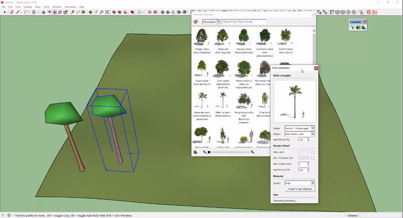Pick the Tape Measure tool
The width and height of the screenshot is (403, 218).
pyautogui.click(x=73, y=12)
